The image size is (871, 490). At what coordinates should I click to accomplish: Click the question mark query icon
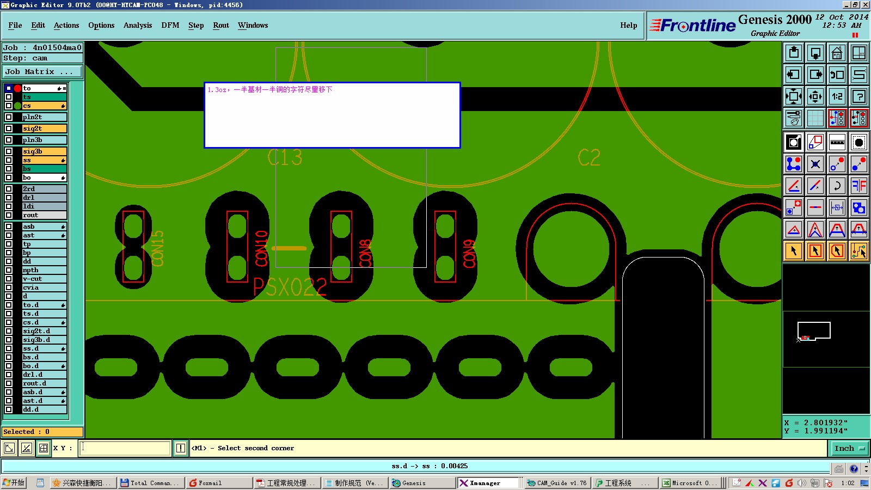coord(859,96)
